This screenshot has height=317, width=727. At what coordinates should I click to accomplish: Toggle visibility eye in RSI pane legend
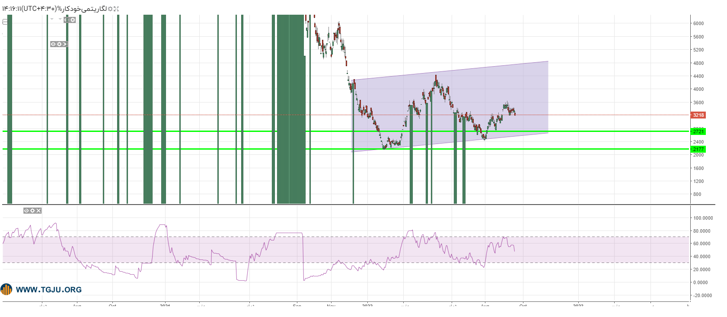[x=26, y=211]
